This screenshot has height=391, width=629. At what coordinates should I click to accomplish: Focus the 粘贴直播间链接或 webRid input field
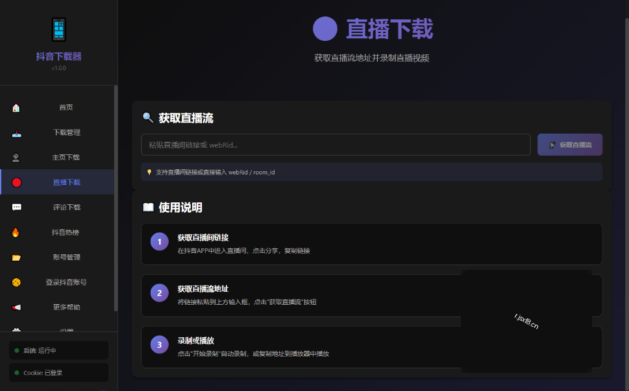tap(336, 145)
